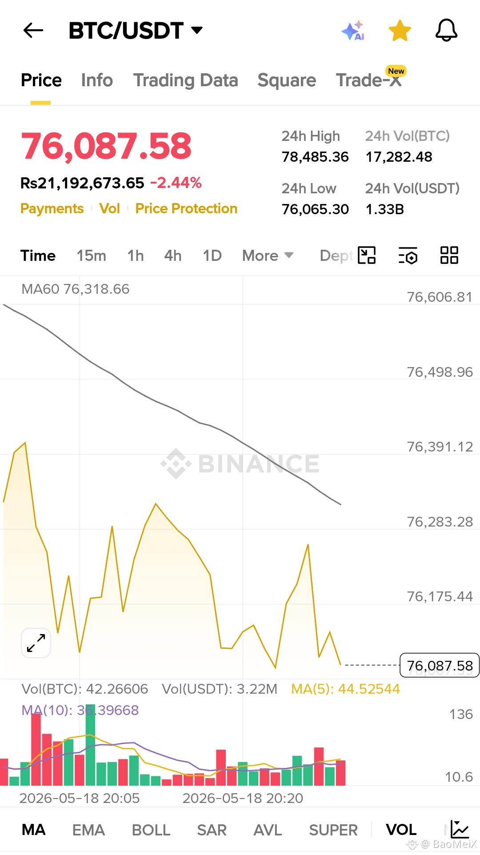
Task: Switch to the Price tab
Action: click(x=41, y=80)
